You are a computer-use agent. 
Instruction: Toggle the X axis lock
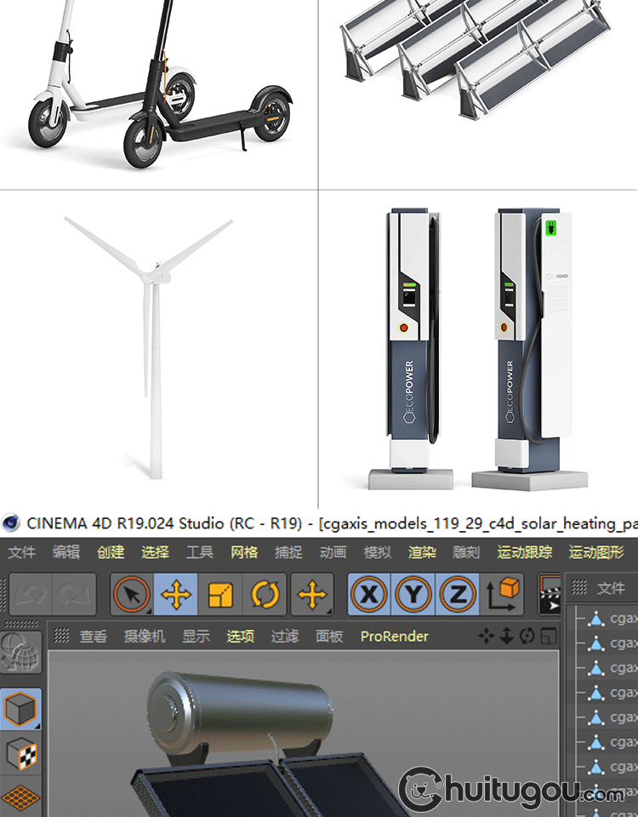pos(369,594)
